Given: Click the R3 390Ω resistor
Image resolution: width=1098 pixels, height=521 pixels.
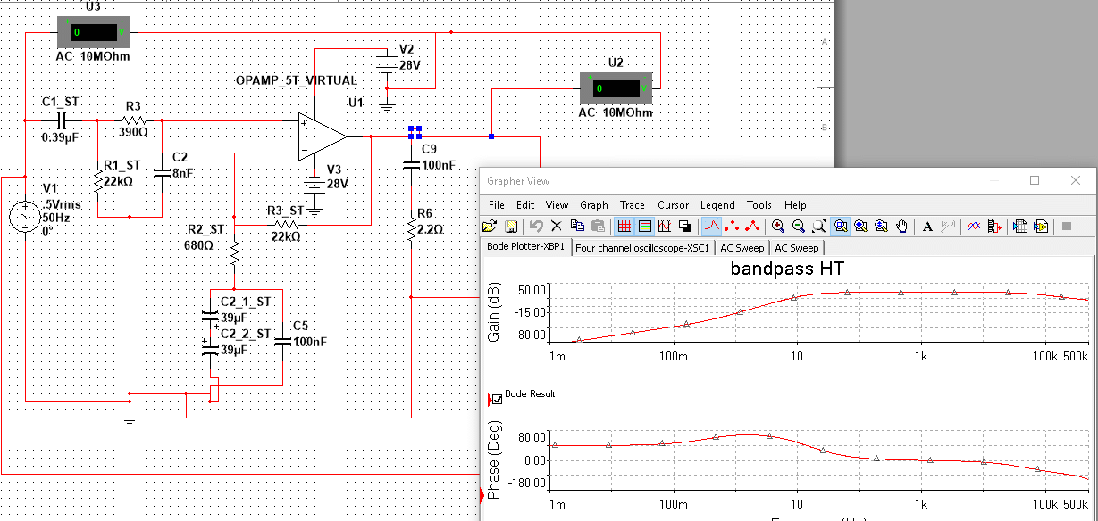Looking at the screenshot, I should tap(134, 120).
